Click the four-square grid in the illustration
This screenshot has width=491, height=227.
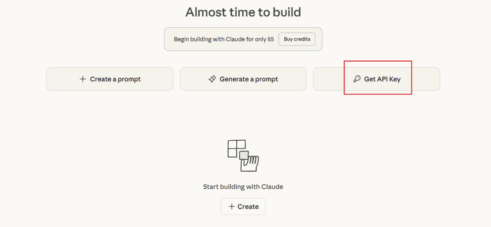coord(235,147)
